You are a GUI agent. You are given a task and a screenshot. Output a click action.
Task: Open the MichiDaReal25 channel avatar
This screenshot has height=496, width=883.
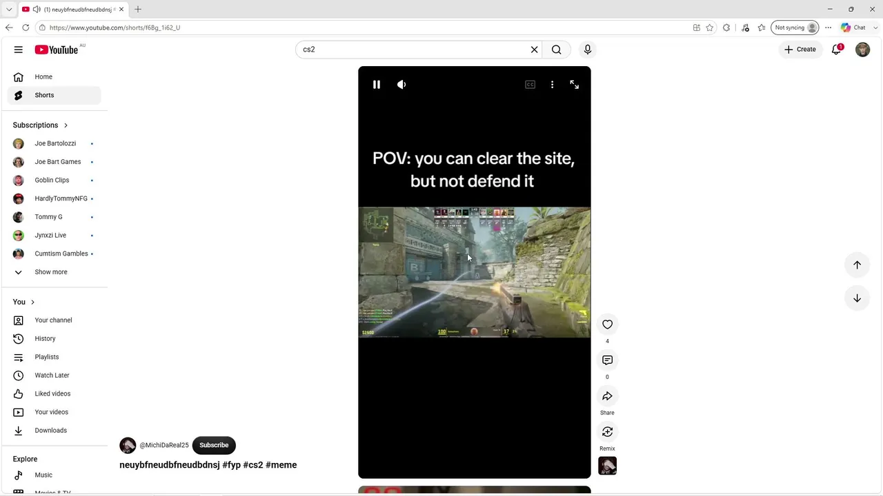click(x=128, y=445)
